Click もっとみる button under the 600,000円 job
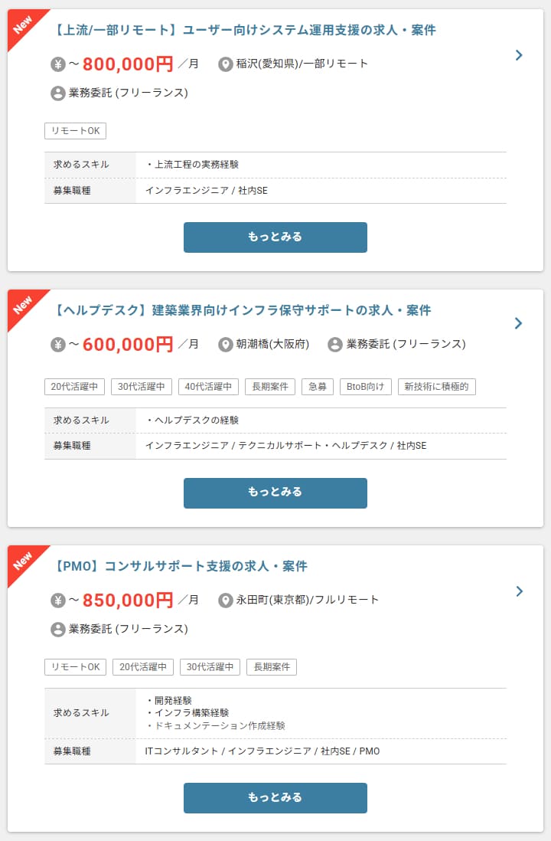This screenshot has height=841, width=551. (275, 493)
